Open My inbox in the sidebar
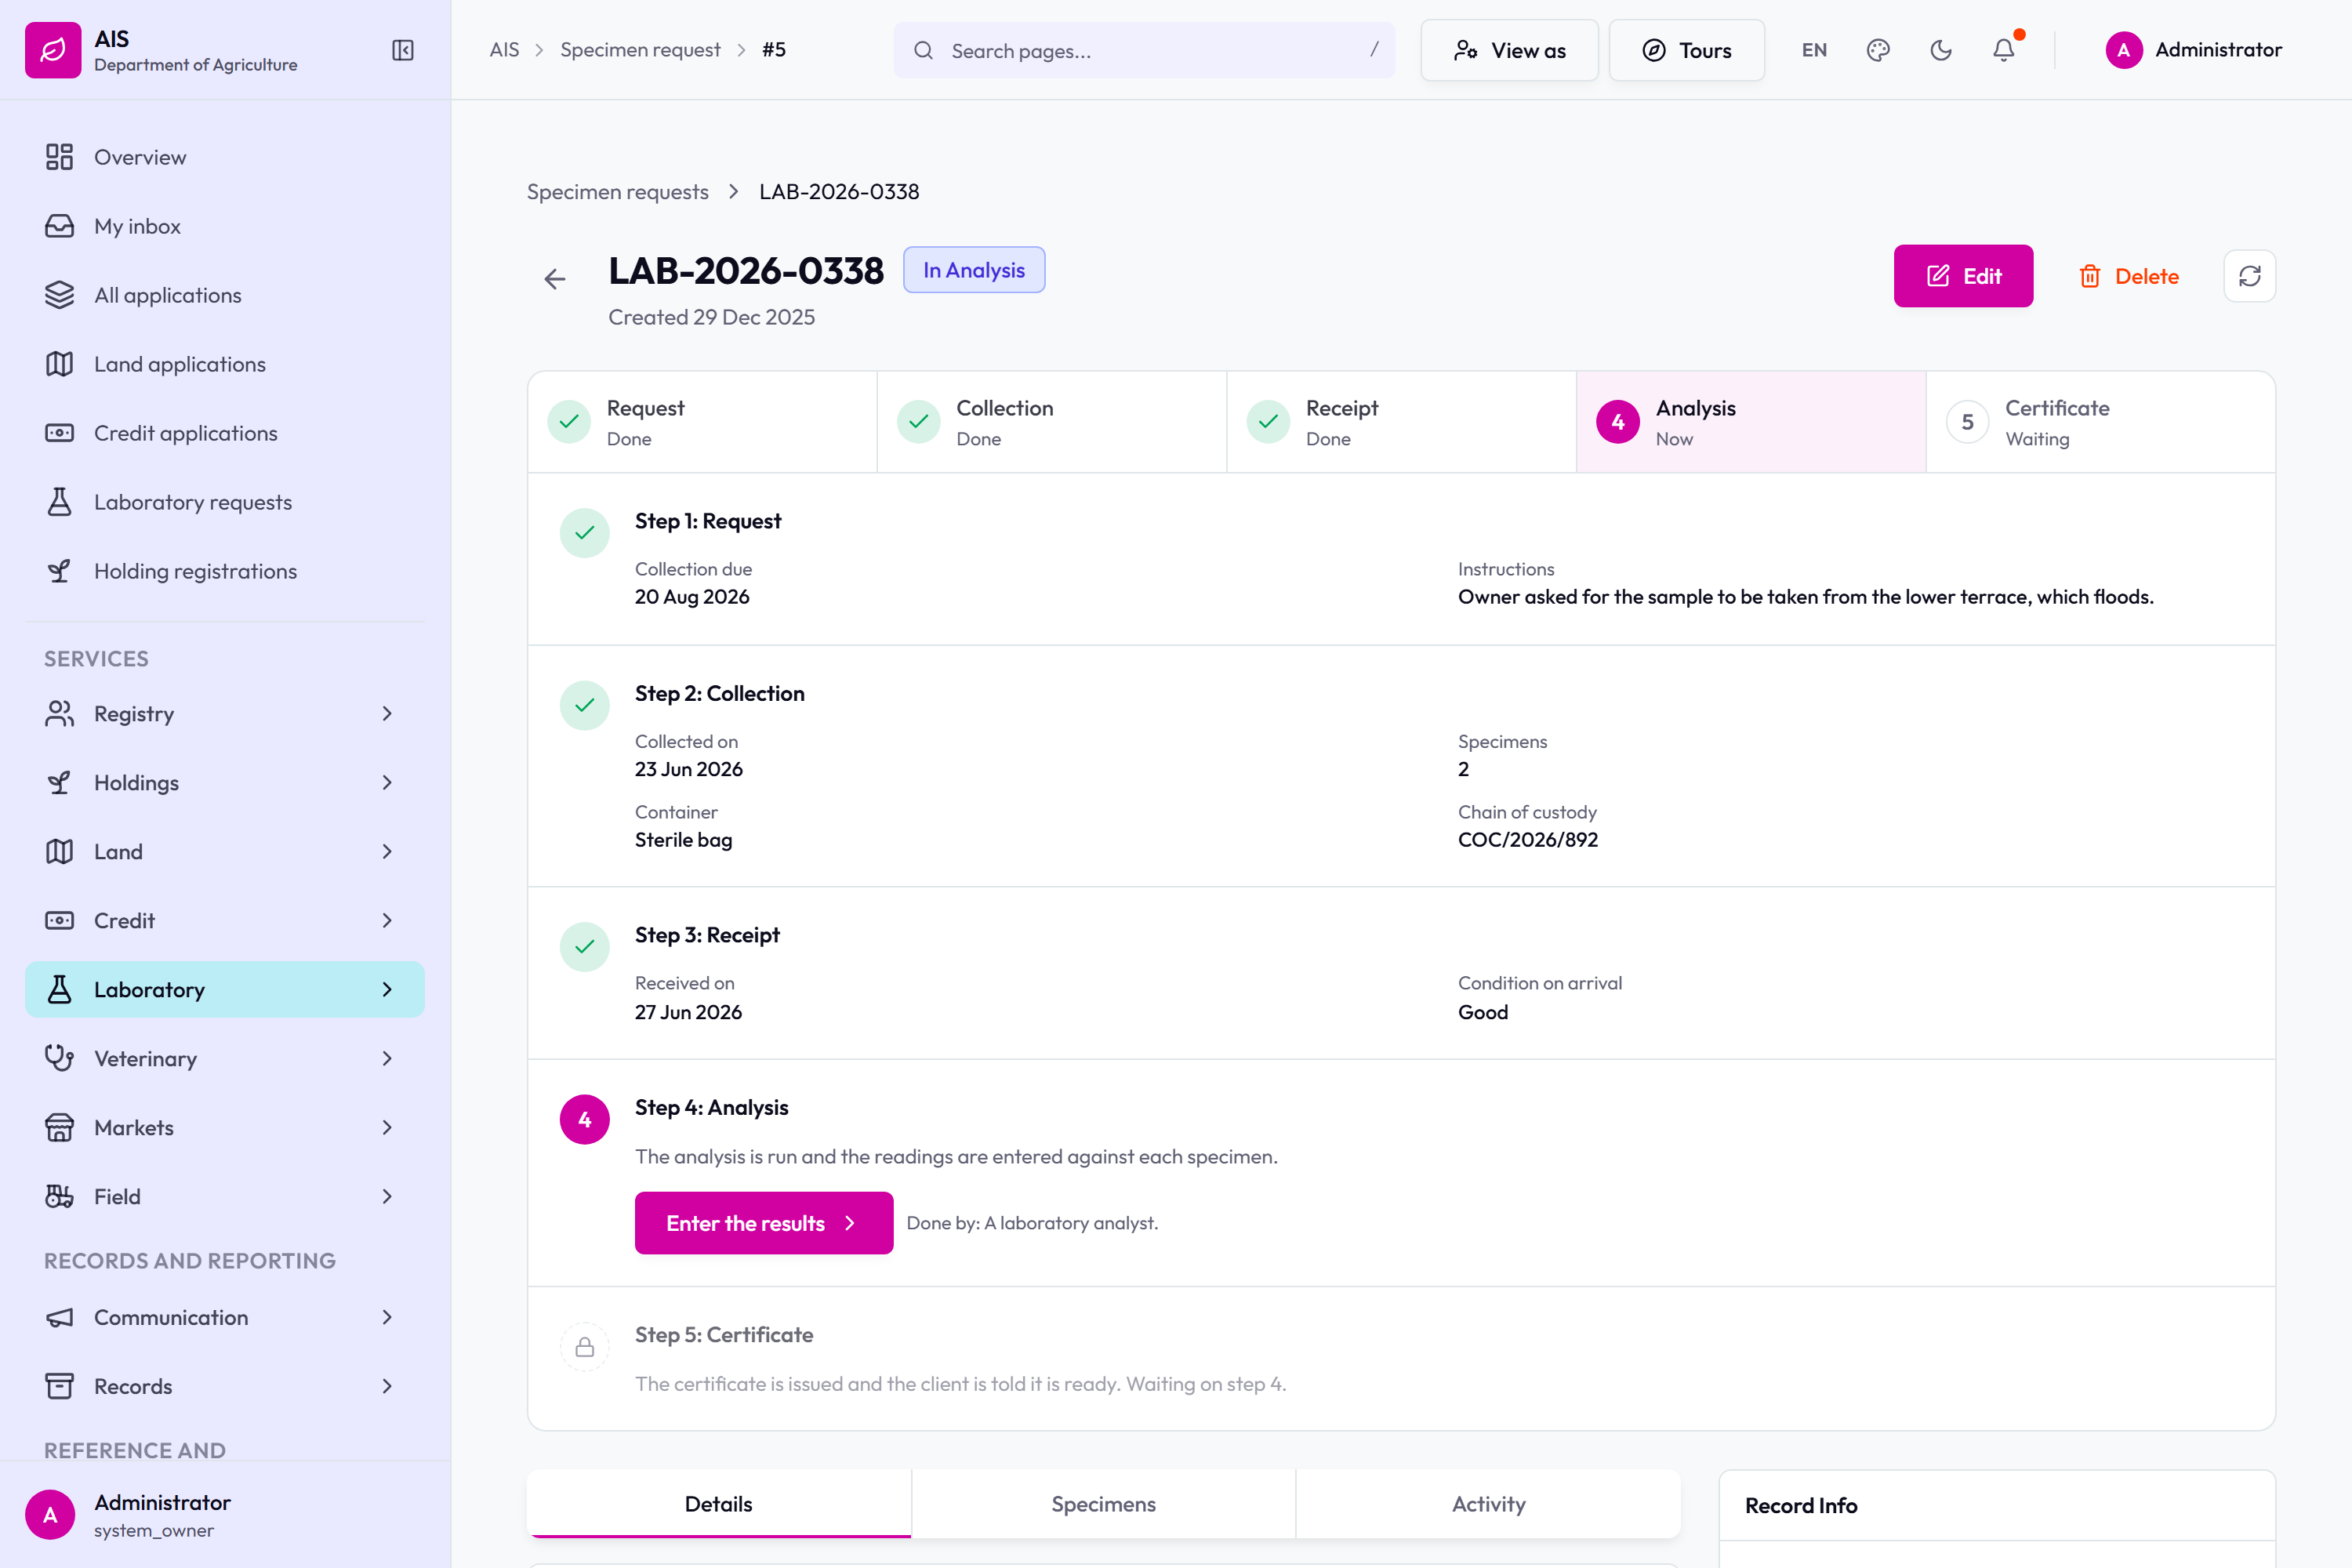Image resolution: width=2352 pixels, height=1568 pixels. tap(225, 226)
